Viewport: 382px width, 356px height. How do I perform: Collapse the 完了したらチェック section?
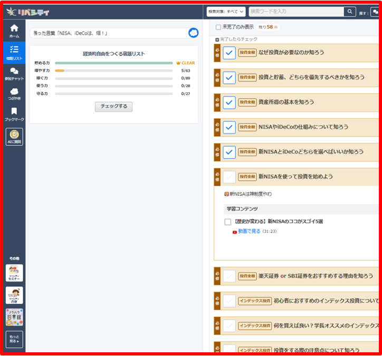point(217,40)
